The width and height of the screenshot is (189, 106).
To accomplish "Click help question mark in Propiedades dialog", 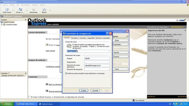I will point(107,34).
